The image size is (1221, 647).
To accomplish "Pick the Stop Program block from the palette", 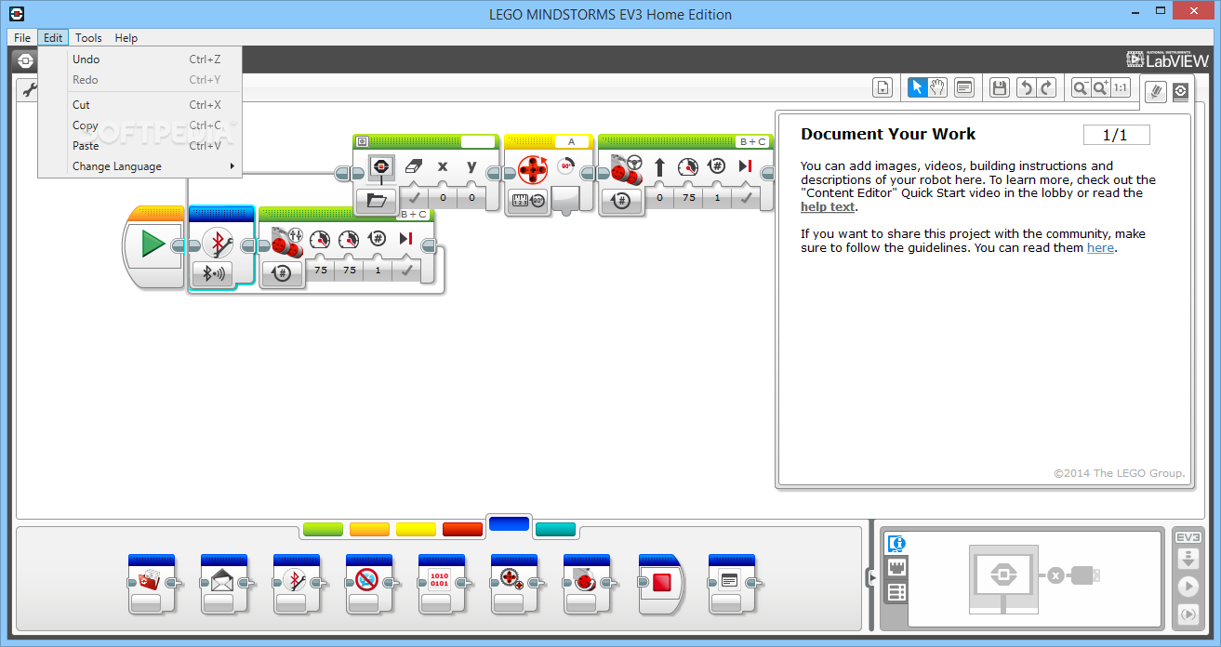I will (x=660, y=584).
